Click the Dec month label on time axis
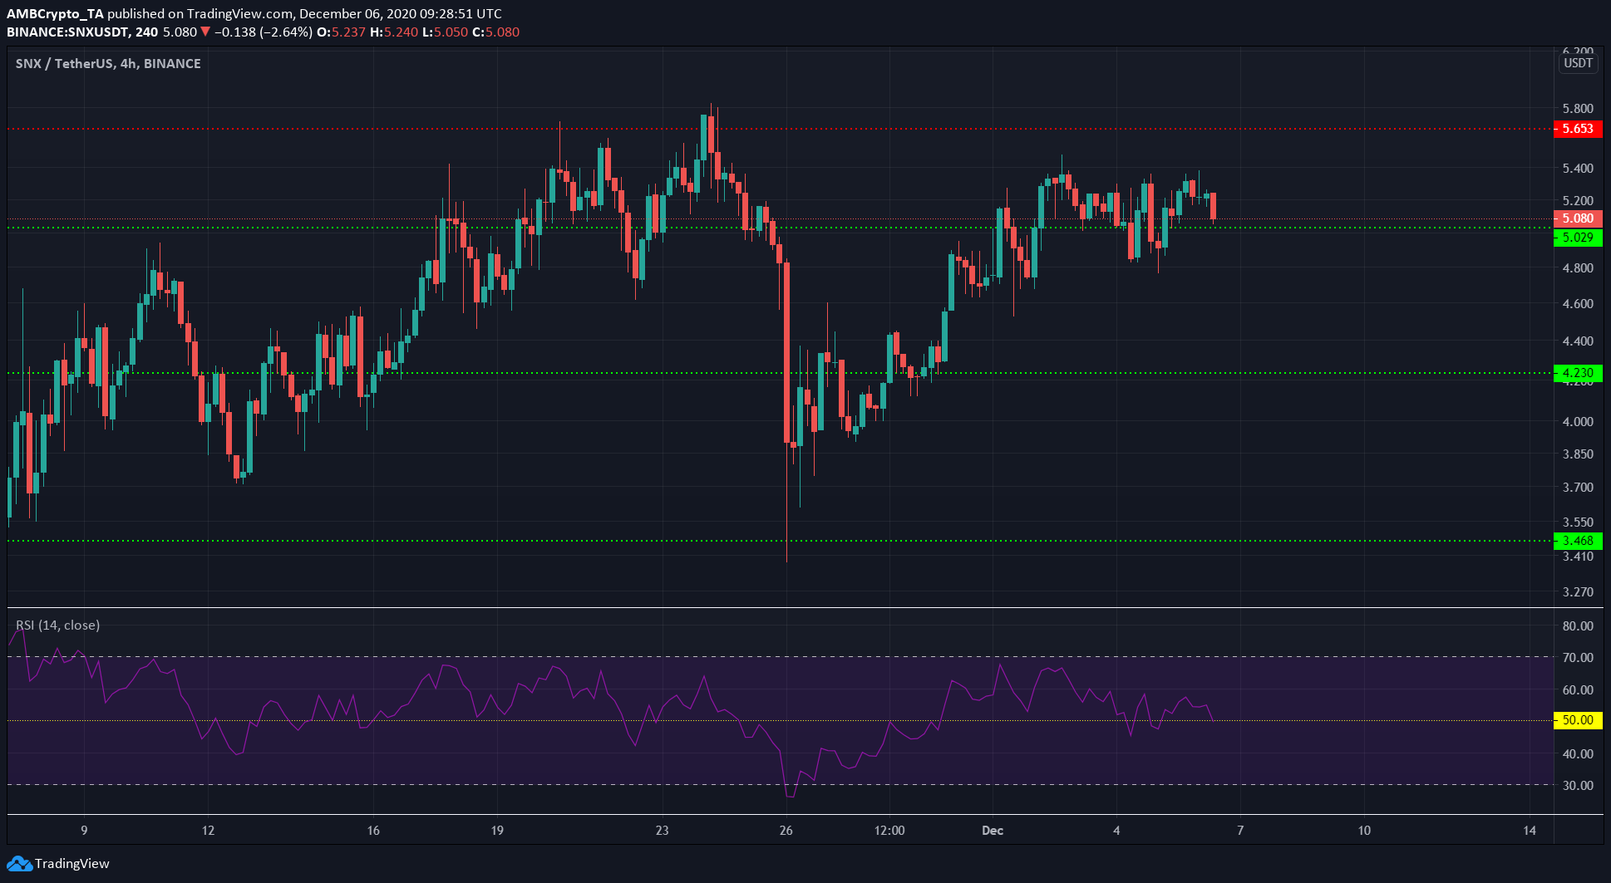The height and width of the screenshot is (883, 1611). (x=993, y=831)
